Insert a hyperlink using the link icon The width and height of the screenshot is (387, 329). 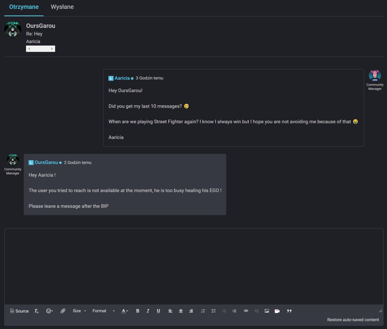[246, 311]
